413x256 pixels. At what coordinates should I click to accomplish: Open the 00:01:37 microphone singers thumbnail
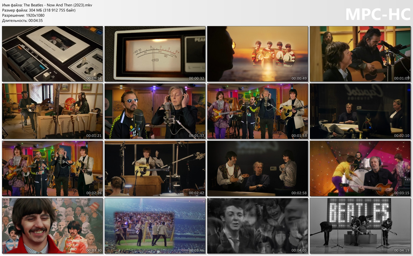[x=155, y=111]
